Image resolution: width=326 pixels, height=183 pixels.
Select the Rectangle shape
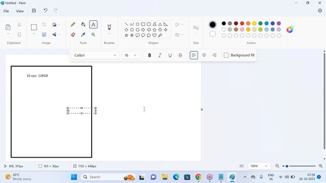pos(143,24)
